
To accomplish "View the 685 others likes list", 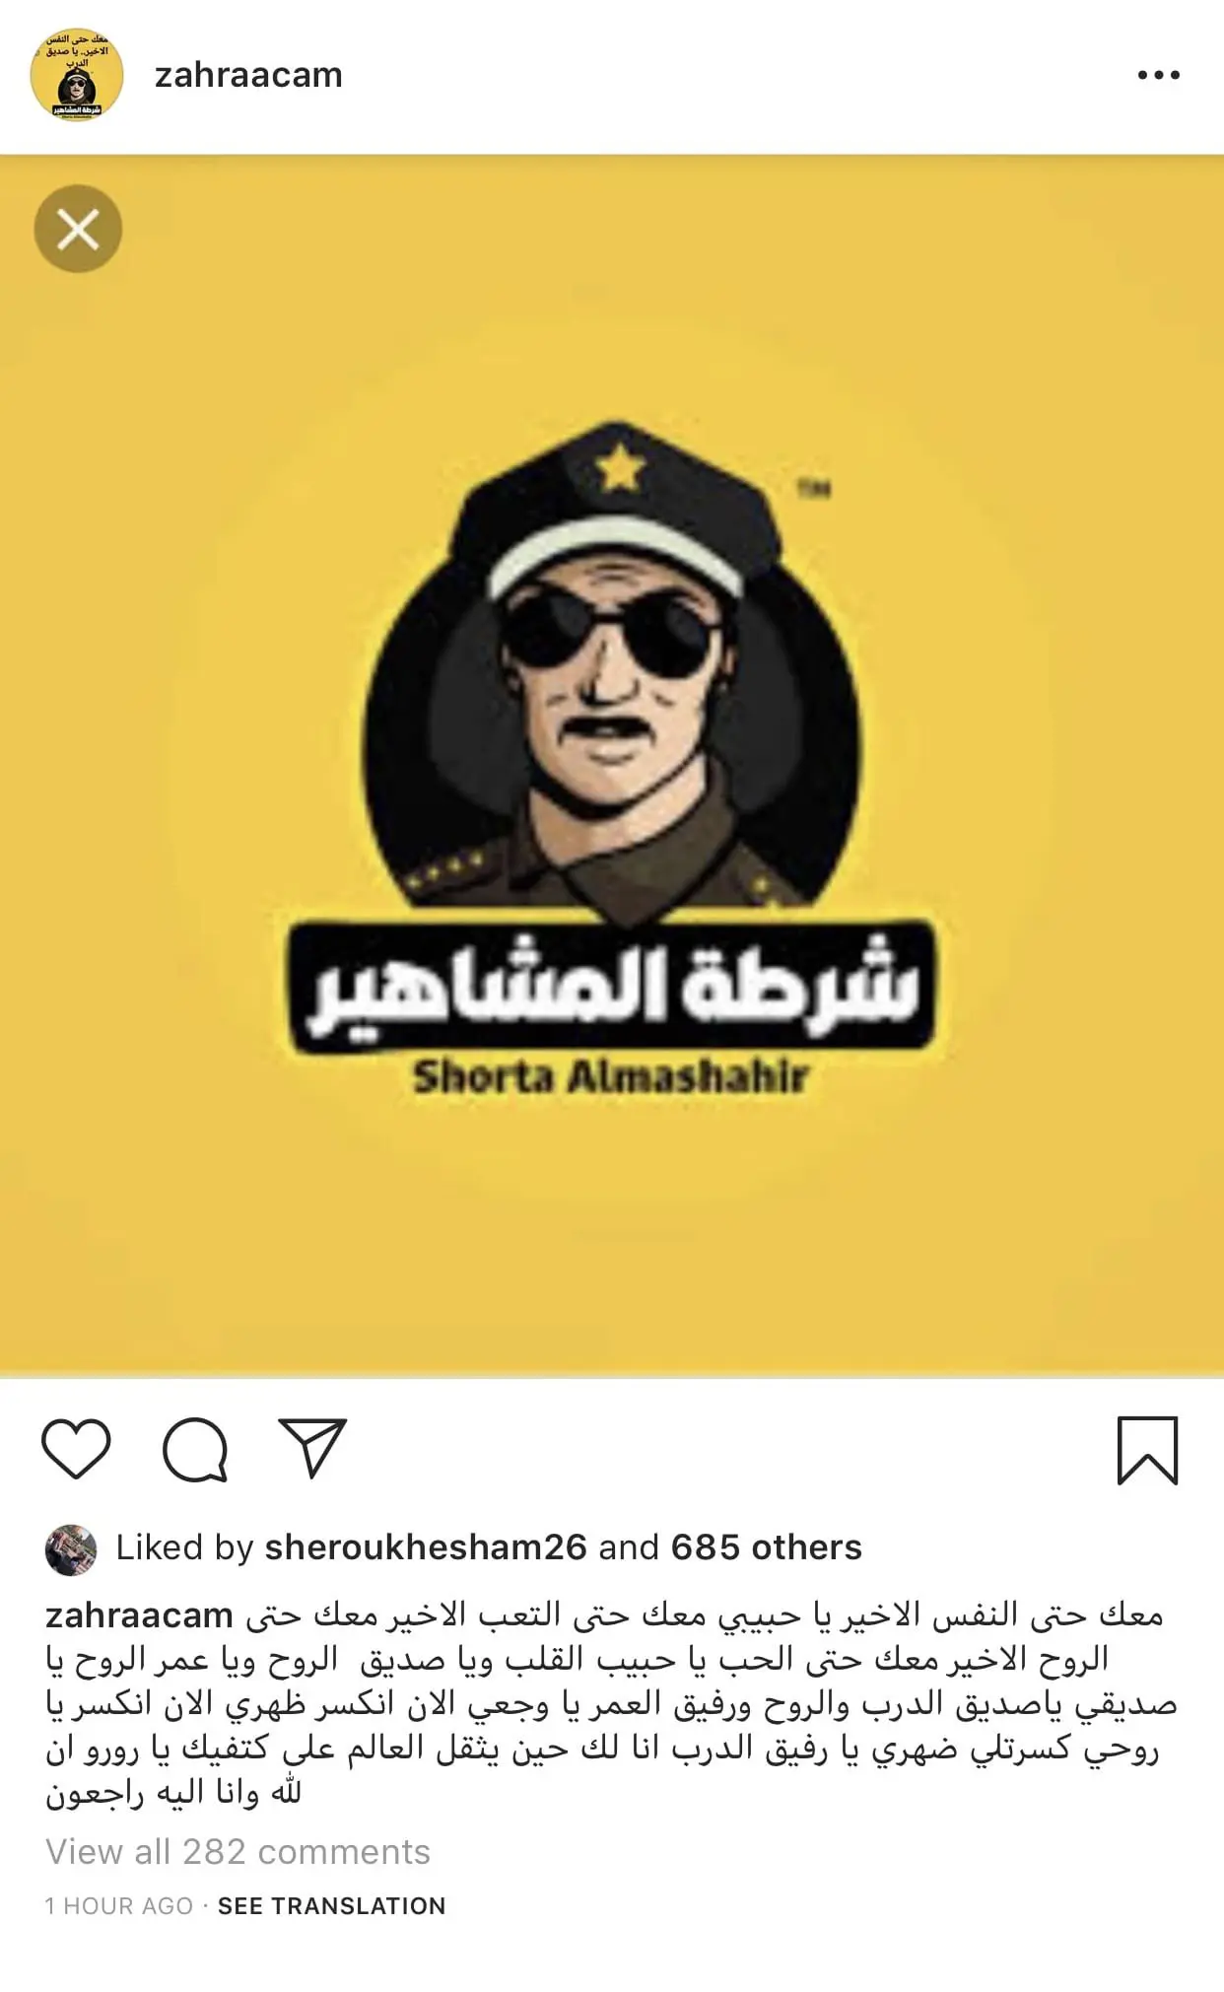I will coord(766,1547).
